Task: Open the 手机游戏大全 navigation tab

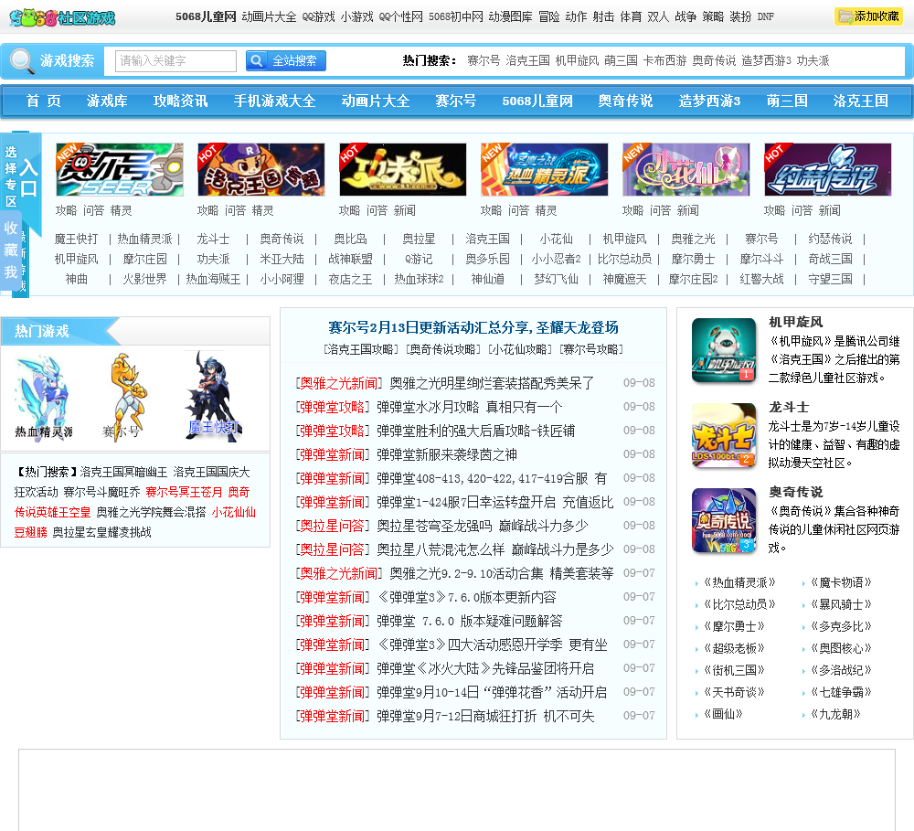Action: [274, 101]
